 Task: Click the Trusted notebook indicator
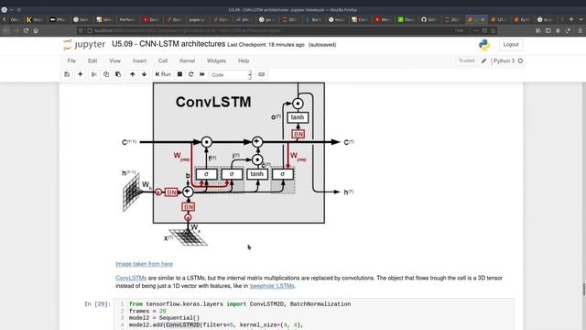[x=466, y=60]
